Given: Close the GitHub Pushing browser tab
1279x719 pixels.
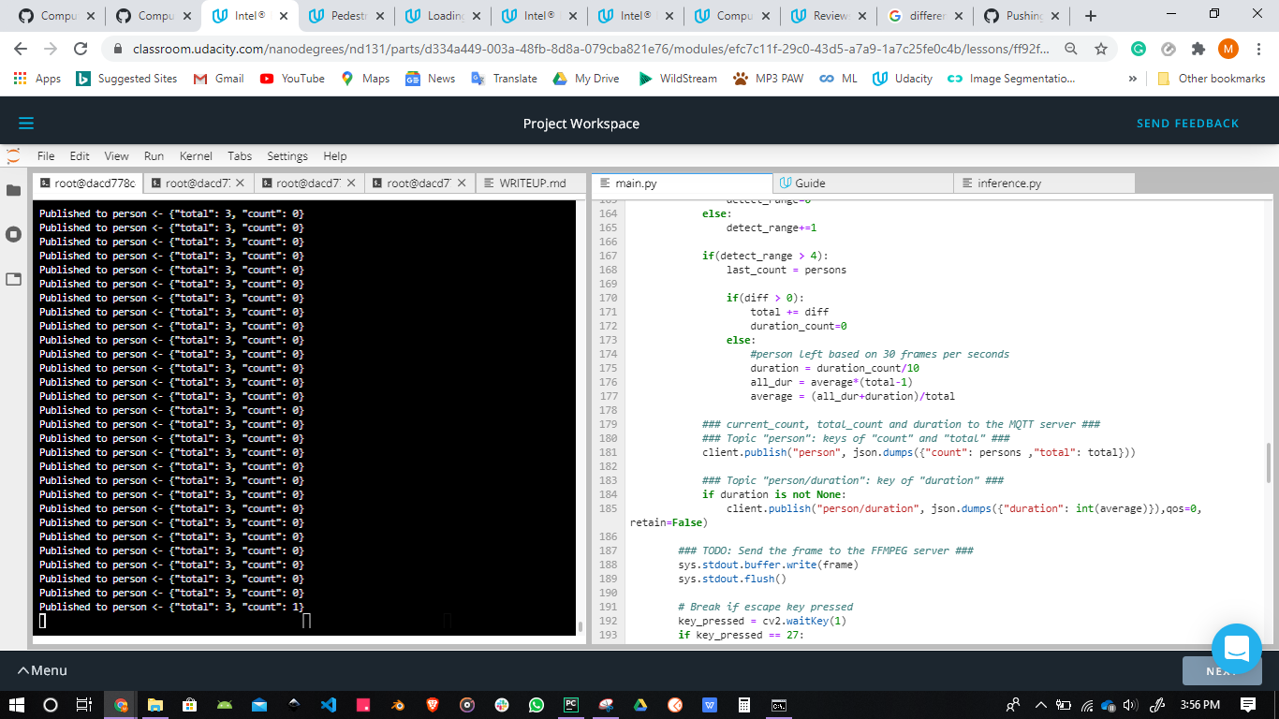Looking at the screenshot, I should pyautogui.click(x=1054, y=16).
